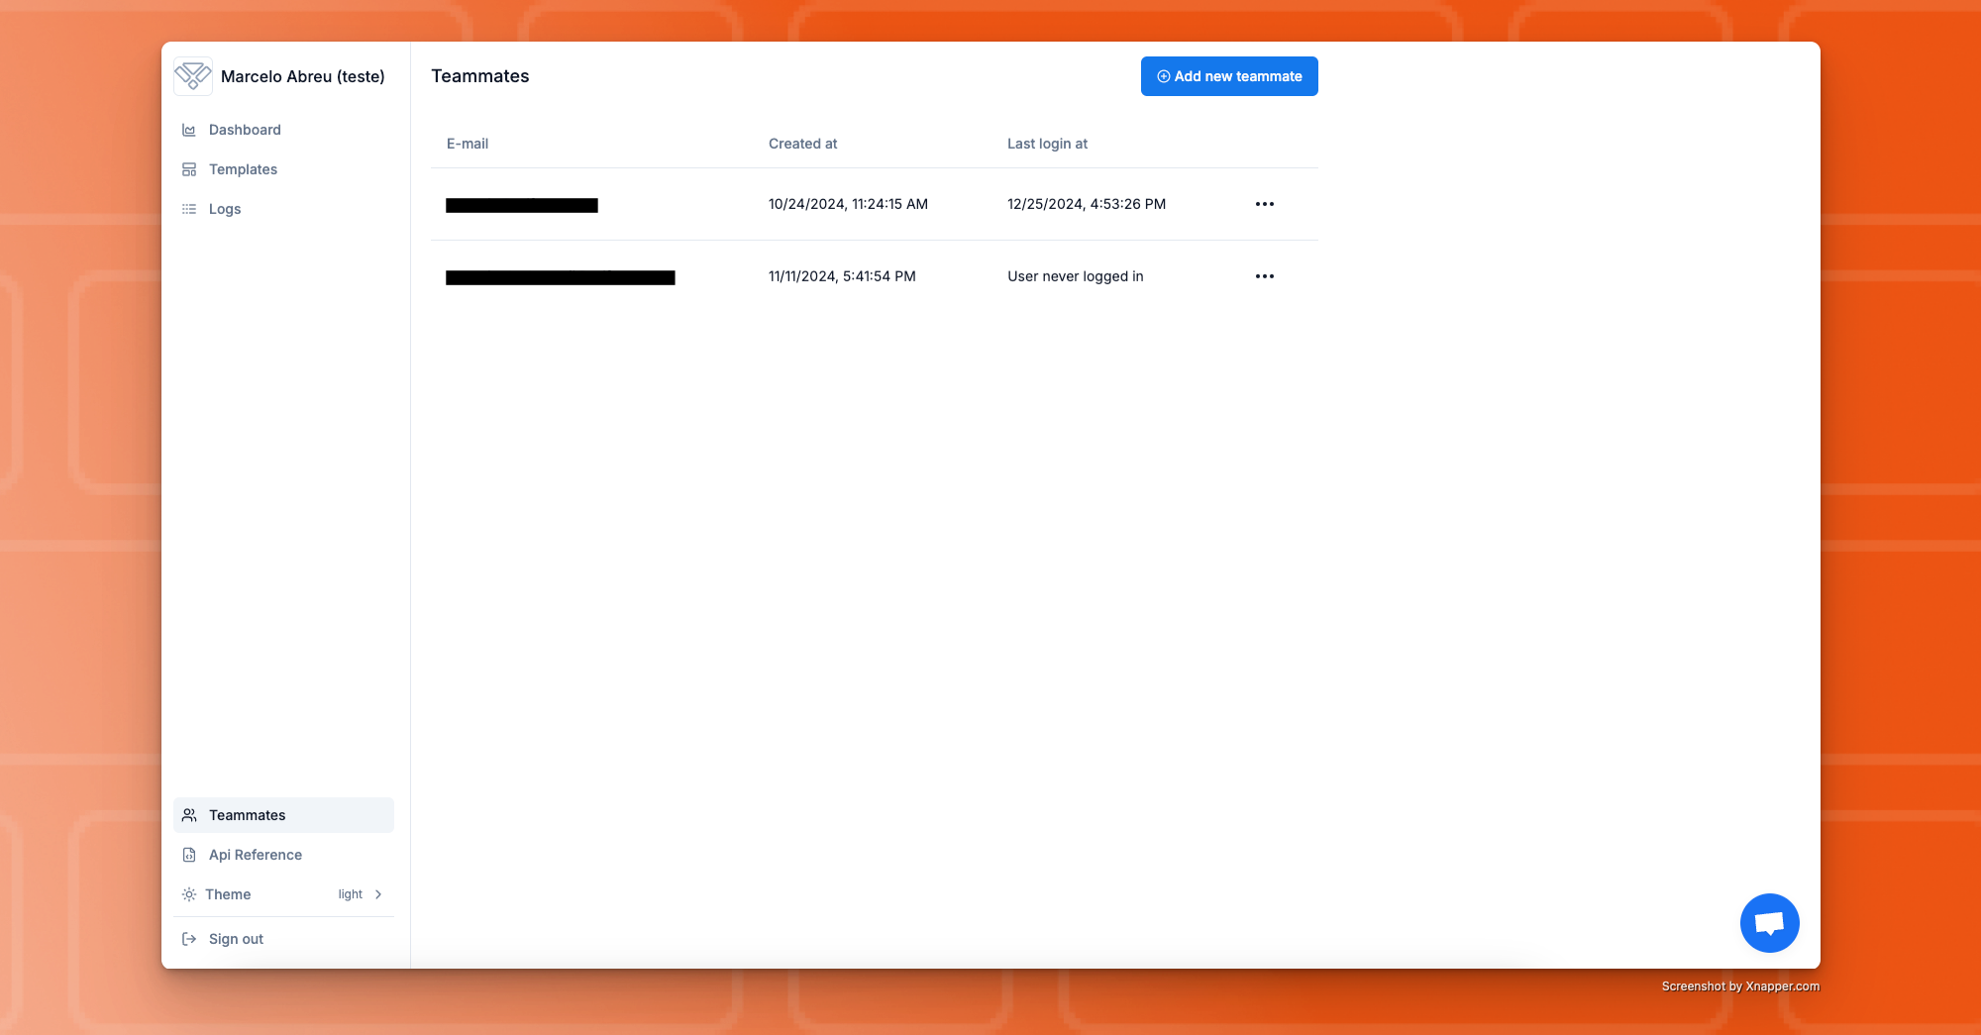Expand the Theme chevron arrow
Viewport: 1981px width, 1035px height.
point(378,894)
